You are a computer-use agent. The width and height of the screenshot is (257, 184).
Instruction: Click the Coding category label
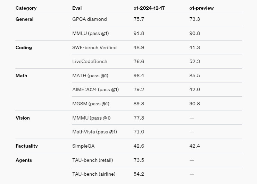click(24, 47)
